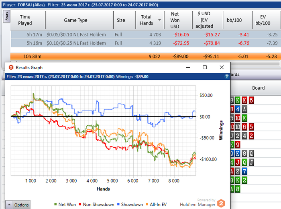Expand the Options panel arrow

(x=9, y=205)
